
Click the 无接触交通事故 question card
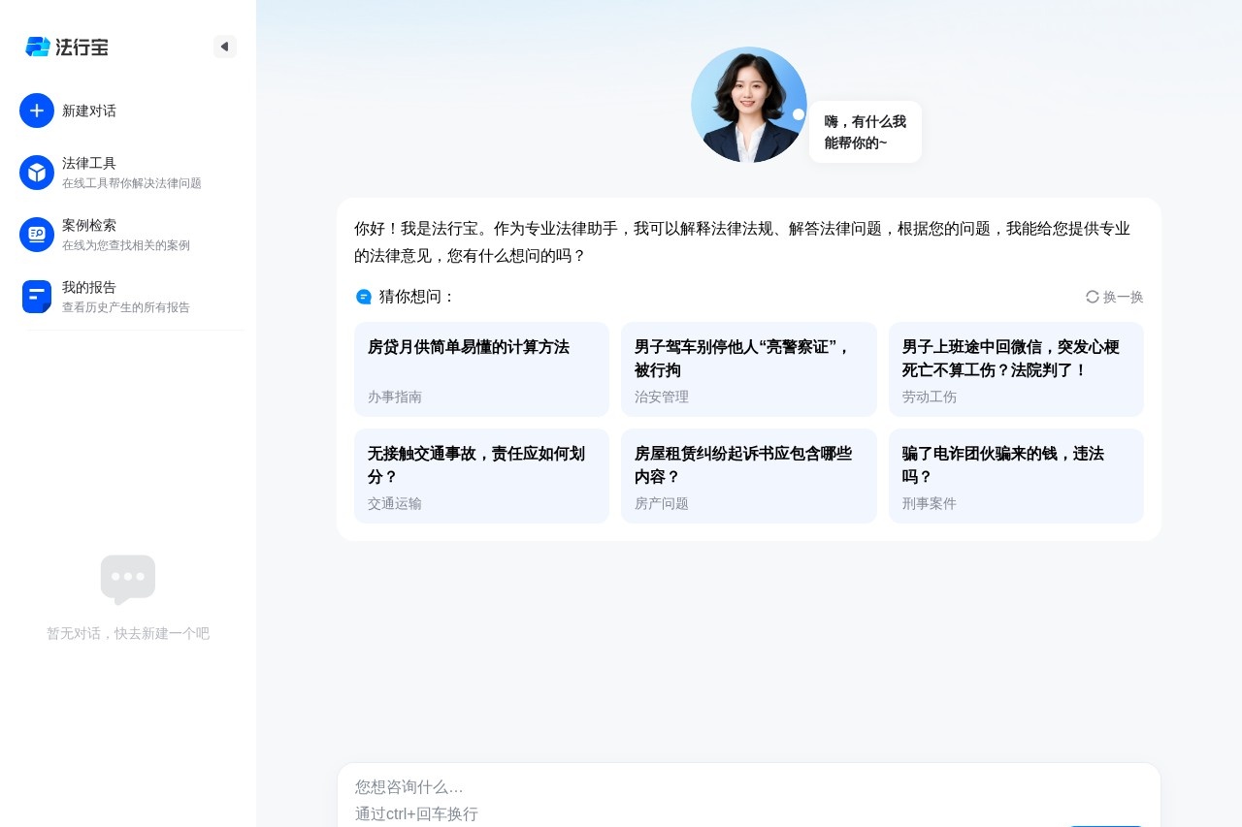coord(481,476)
